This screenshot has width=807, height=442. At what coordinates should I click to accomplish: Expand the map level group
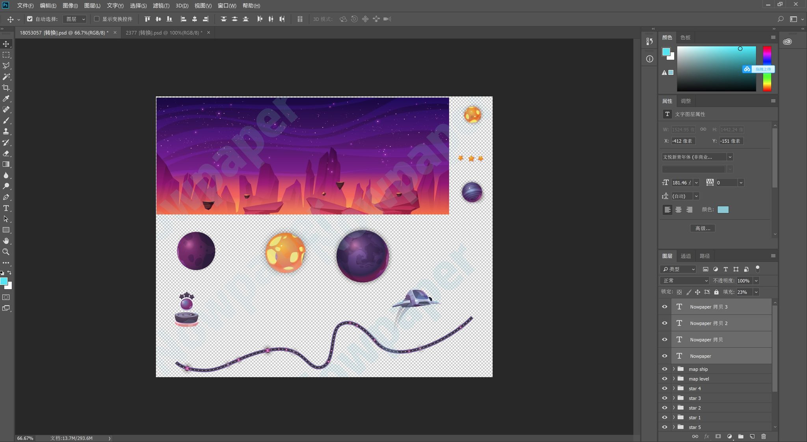pyautogui.click(x=674, y=379)
